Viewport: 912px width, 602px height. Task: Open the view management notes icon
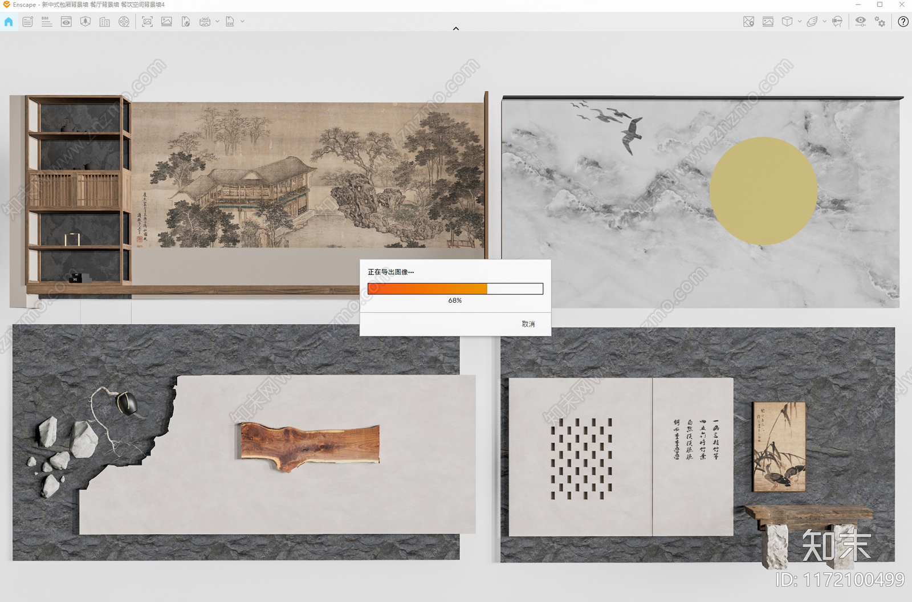click(x=27, y=22)
